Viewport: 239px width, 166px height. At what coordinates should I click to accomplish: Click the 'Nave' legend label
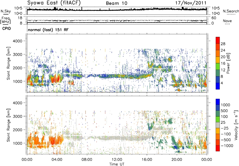227,21
